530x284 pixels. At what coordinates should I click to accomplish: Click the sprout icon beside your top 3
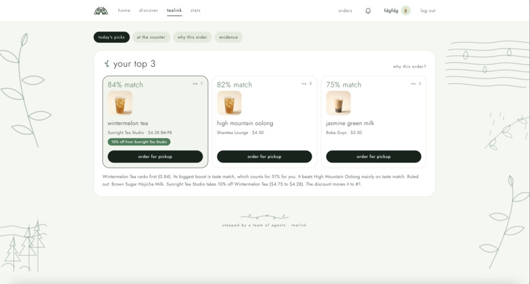[107, 64]
